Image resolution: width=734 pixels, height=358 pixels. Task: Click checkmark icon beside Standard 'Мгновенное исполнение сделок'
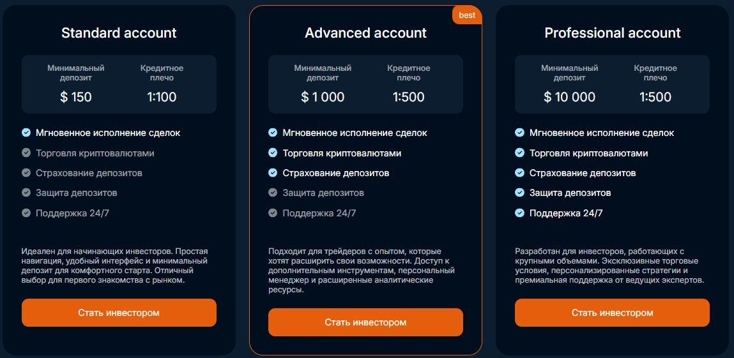(x=26, y=133)
